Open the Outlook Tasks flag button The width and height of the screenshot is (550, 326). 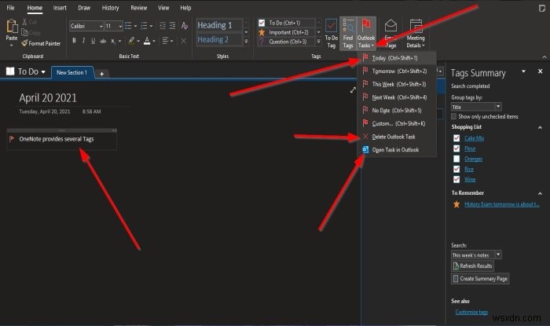click(366, 31)
